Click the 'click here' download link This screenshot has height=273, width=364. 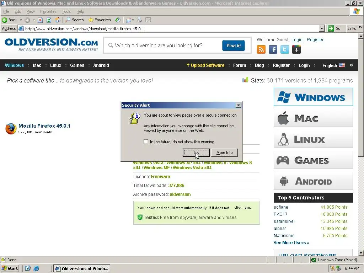pos(242,208)
